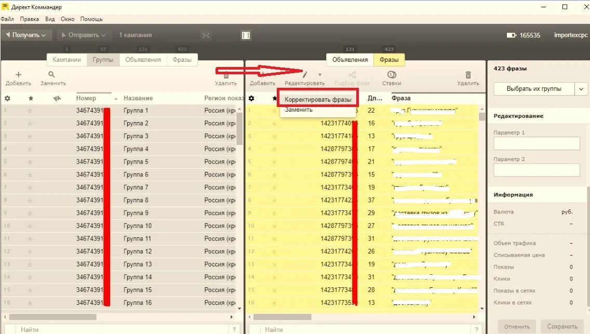
Task: Open the Отправить dropdown
Action: point(84,35)
